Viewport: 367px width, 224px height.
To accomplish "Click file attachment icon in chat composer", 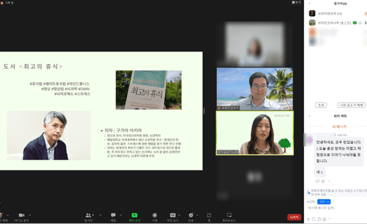I will (319, 219).
